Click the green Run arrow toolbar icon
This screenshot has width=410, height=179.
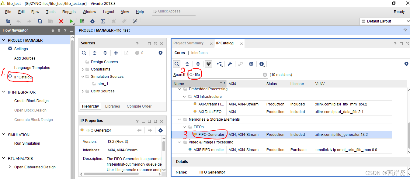coord(71,21)
